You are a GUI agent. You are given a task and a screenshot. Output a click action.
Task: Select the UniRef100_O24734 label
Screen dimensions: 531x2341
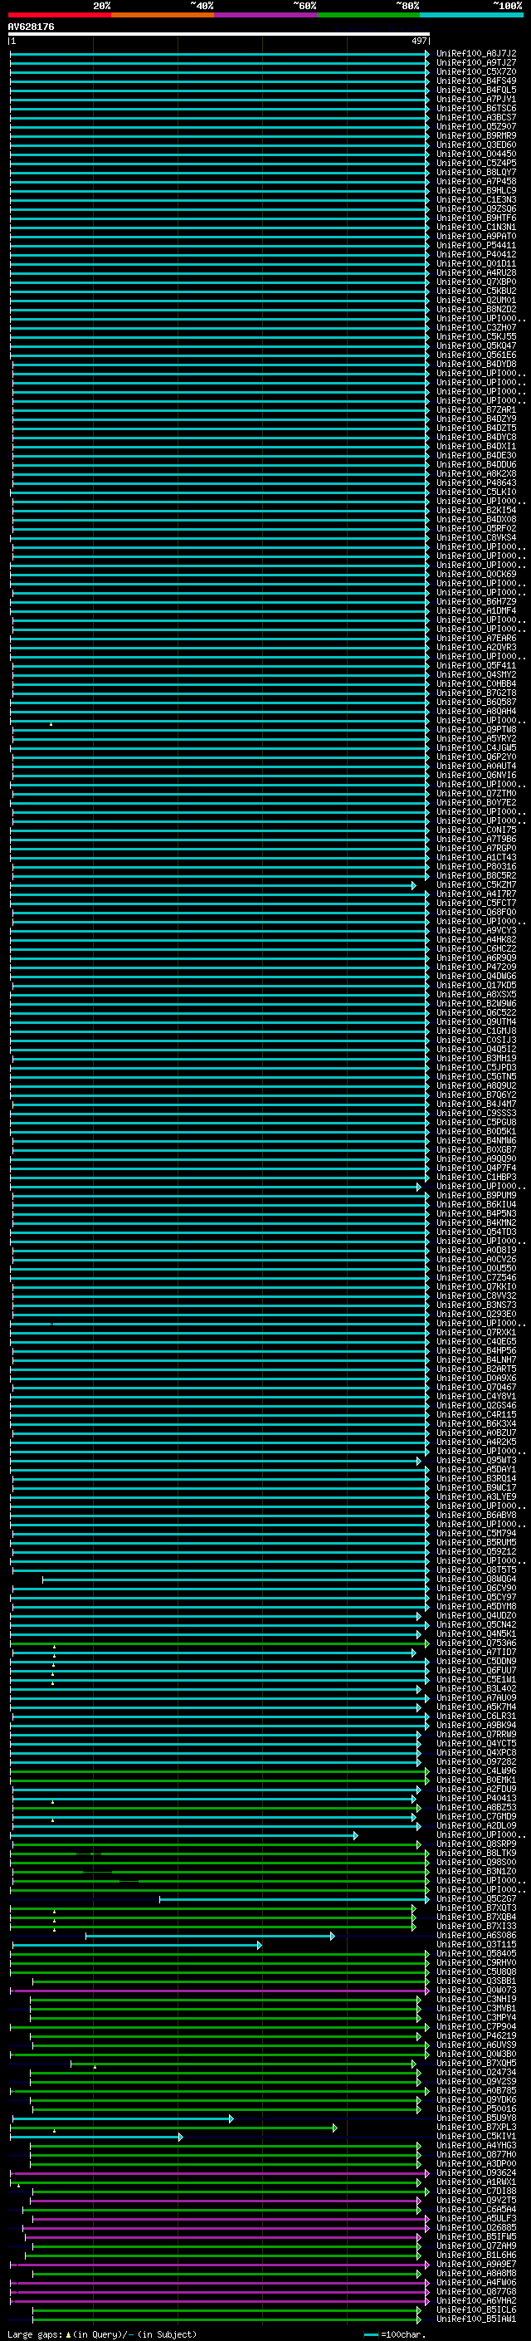click(x=475, y=2071)
